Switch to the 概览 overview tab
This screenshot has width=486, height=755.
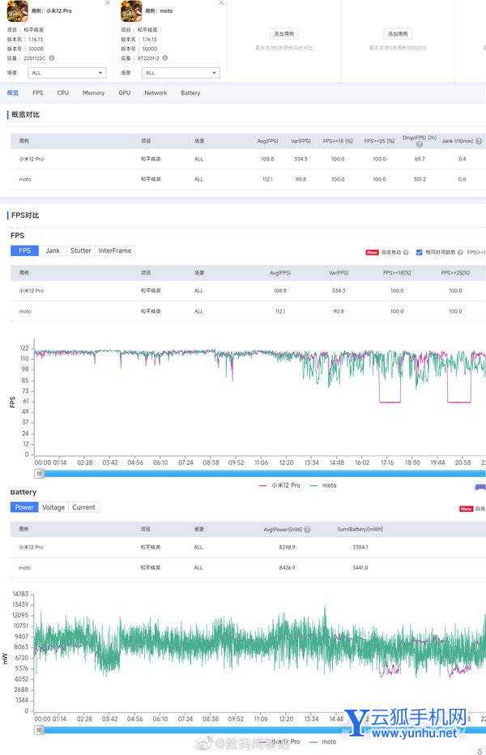(12, 92)
